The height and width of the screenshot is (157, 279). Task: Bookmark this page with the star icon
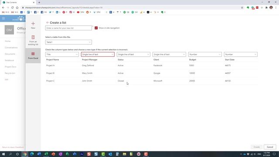tap(242, 8)
